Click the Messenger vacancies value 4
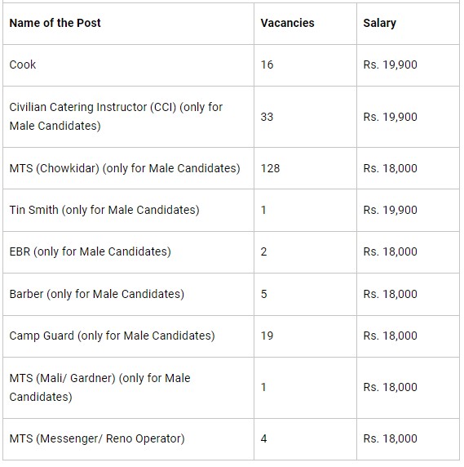This screenshot has width=464, height=467. 264,438
